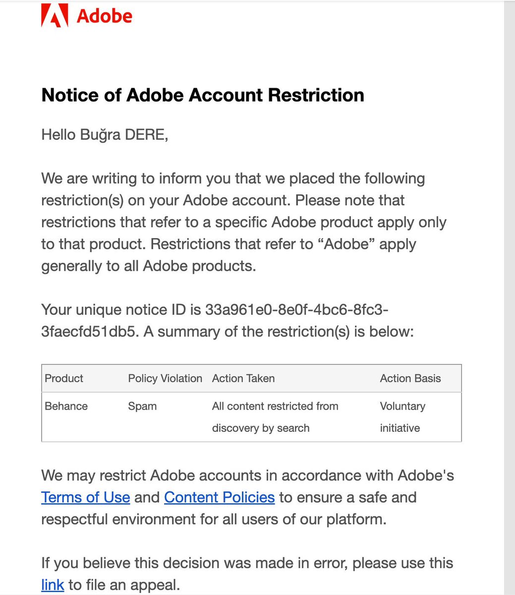515x595 pixels.
Task: Click the 'Policy Violation' column header
Action: click(165, 378)
